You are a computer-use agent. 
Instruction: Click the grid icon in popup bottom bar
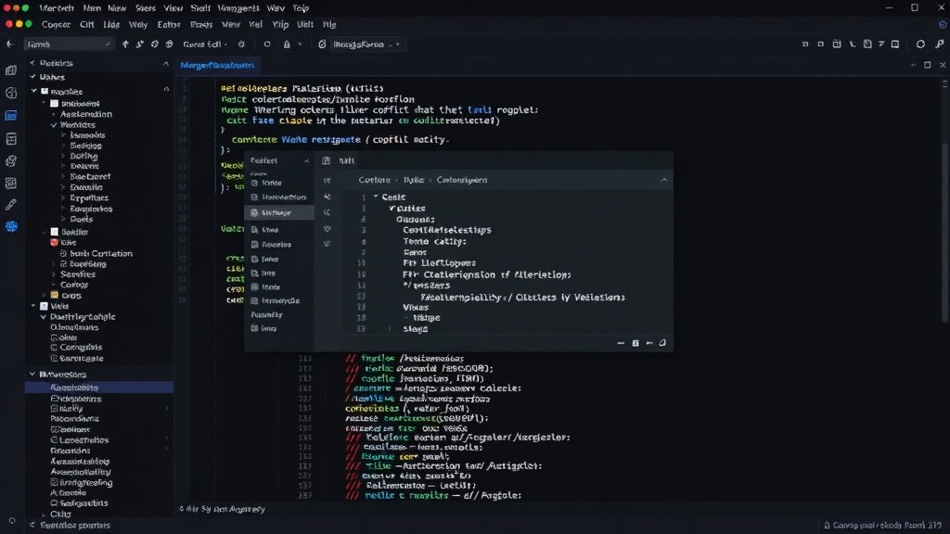635,343
